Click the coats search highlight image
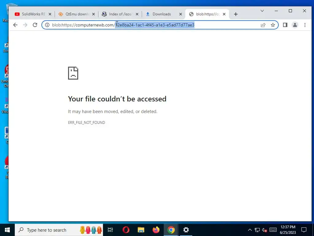Image resolution: width=314 pixels, height=236 pixels. 91,230
